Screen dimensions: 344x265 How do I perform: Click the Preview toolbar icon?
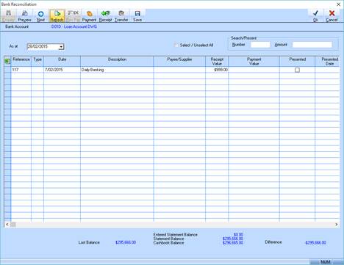[24, 16]
